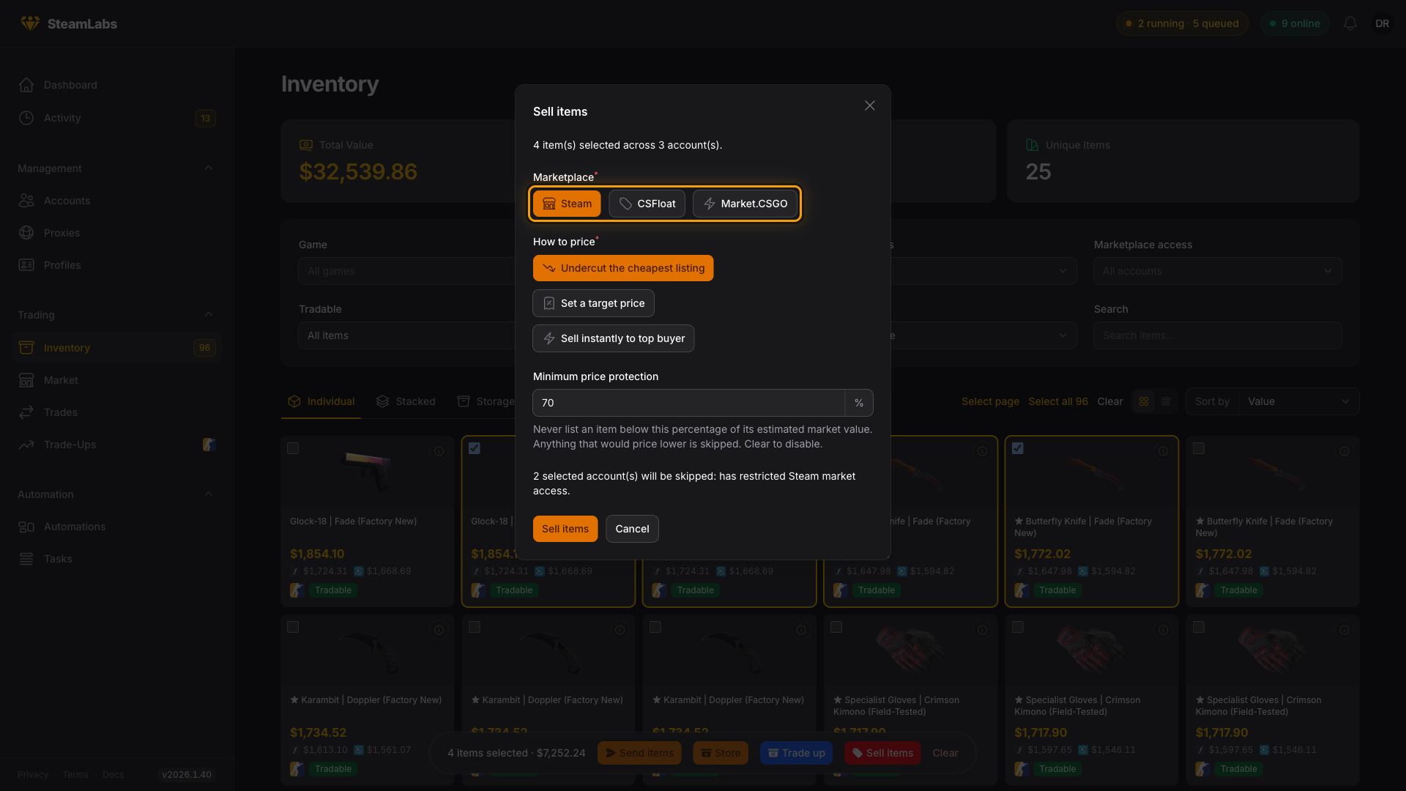Click Store in the selection bar
Image resolution: width=1406 pixels, height=791 pixels.
click(721, 753)
